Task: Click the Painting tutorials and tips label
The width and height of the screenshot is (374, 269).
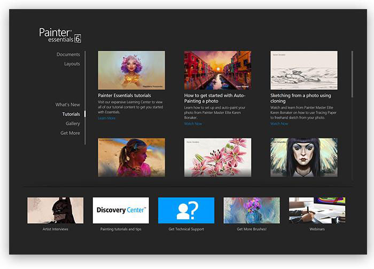Action: pos(121,229)
